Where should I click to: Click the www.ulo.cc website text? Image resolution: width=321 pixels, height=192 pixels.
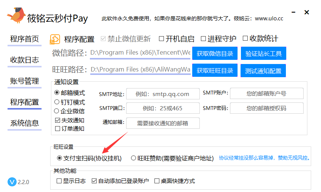click(x=269, y=18)
